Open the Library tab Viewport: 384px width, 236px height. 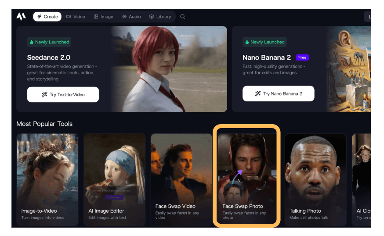(x=160, y=17)
